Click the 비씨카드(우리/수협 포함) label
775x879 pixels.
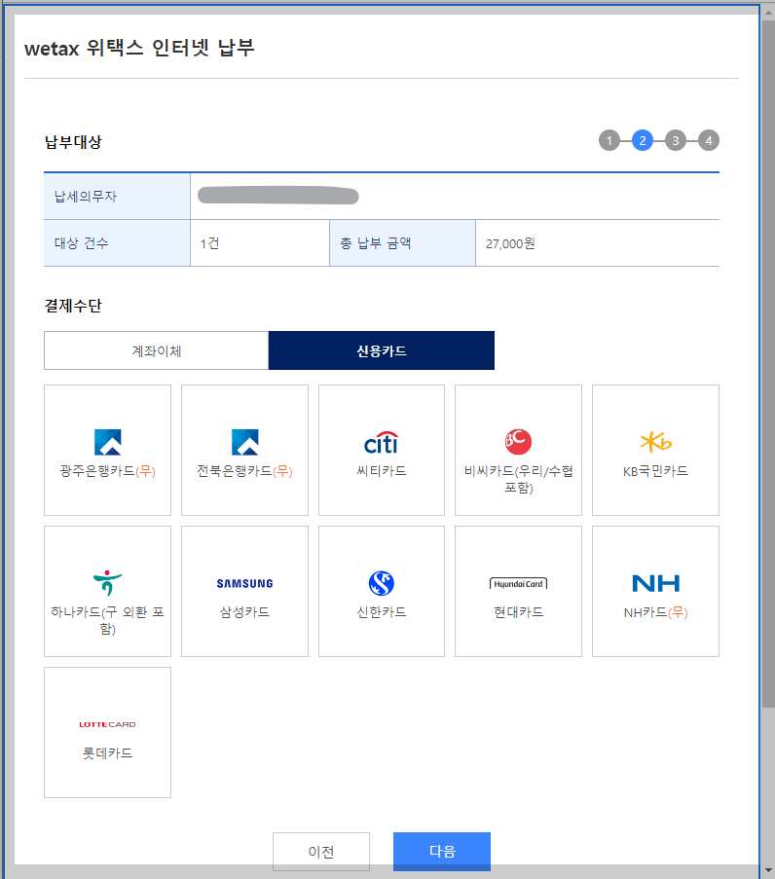pyautogui.click(x=518, y=479)
